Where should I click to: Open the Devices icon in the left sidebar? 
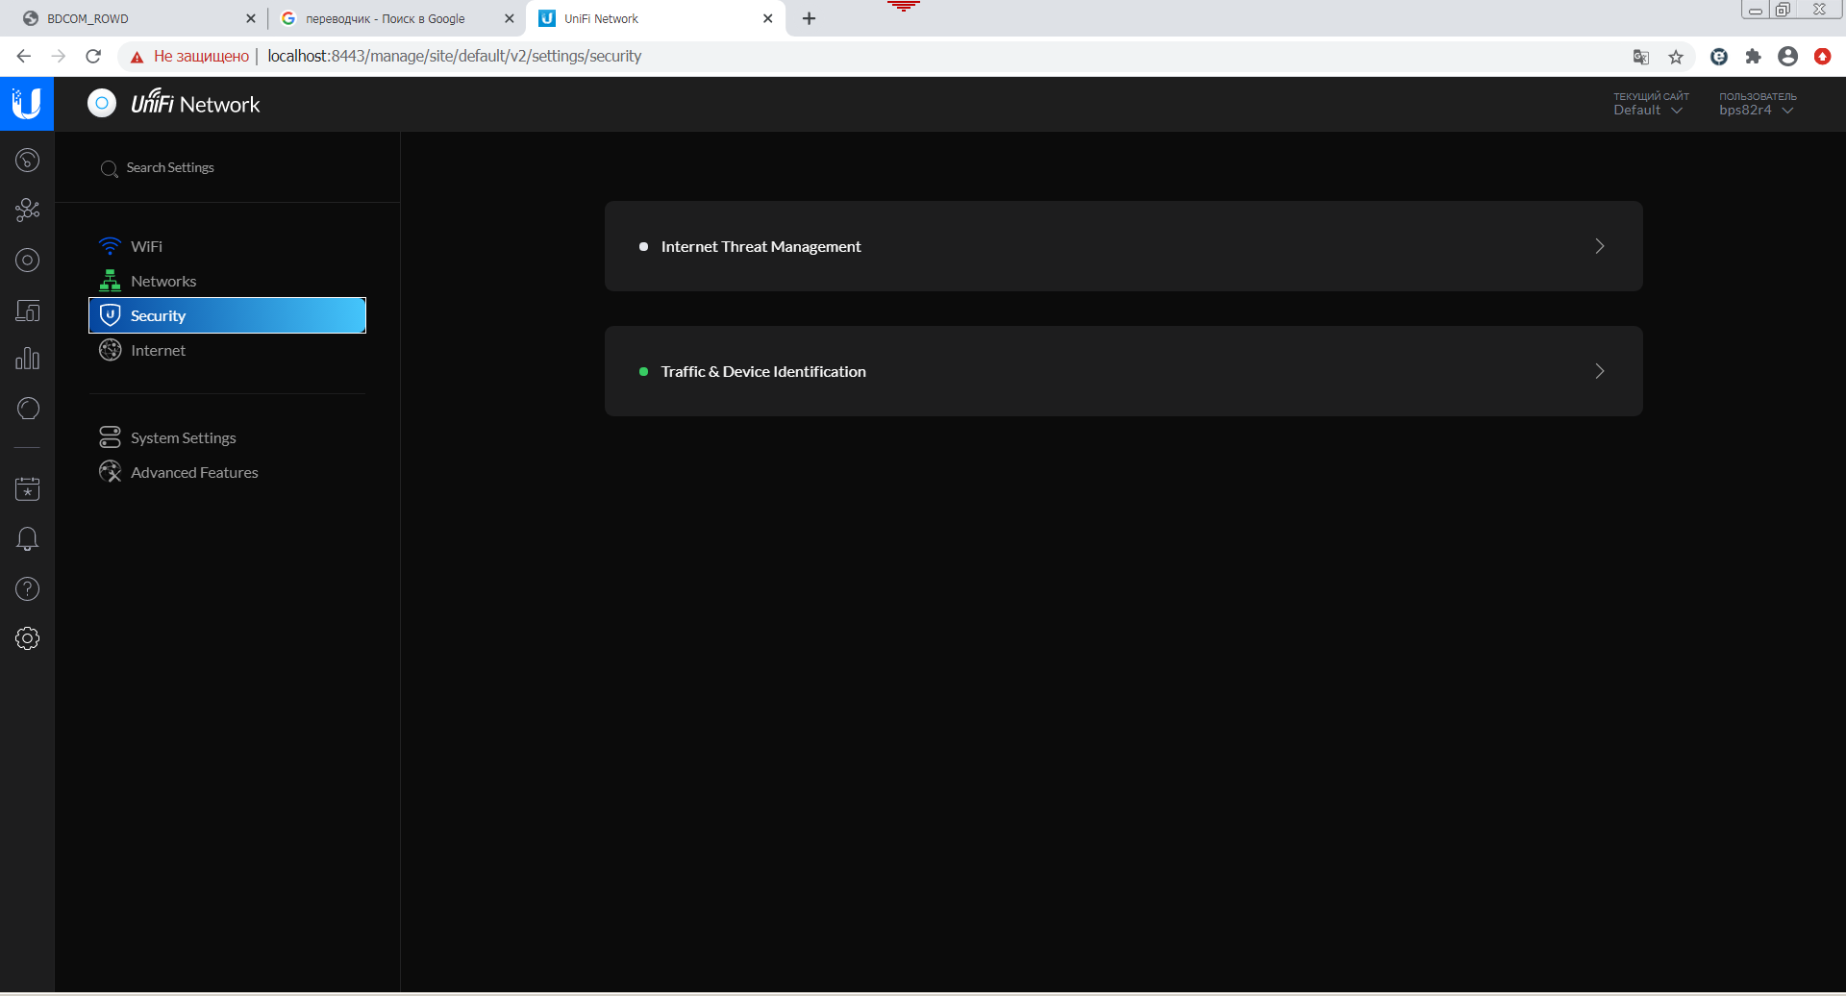tap(28, 311)
